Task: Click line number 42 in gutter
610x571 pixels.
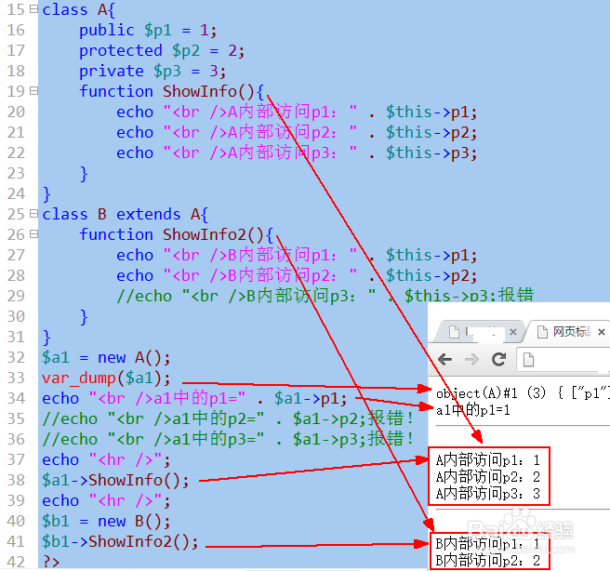Action: (x=16, y=562)
